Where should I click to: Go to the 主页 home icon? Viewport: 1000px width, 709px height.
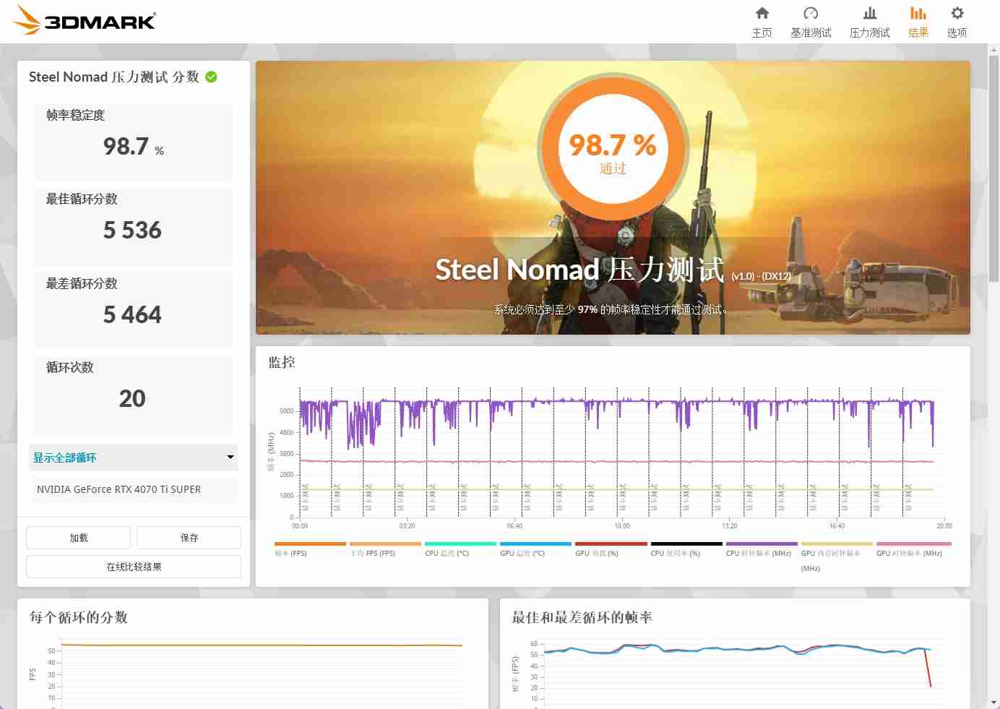762,14
